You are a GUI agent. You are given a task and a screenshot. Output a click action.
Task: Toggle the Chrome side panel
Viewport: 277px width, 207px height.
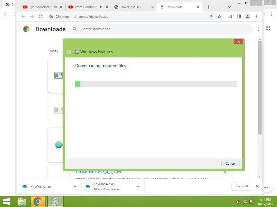click(239, 16)
